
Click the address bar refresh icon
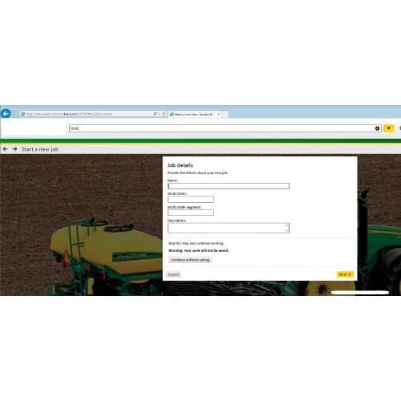click(x=164, y=114)
